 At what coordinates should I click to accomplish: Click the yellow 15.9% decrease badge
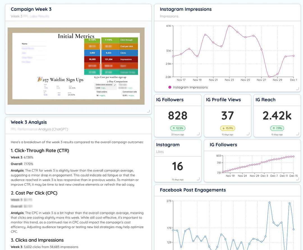227,128
